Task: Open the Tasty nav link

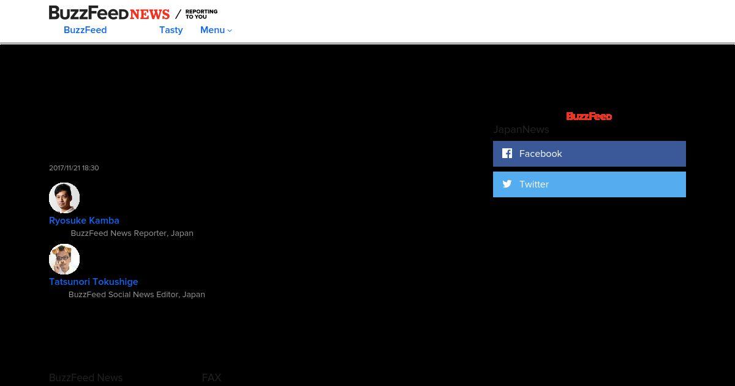Action: coord(171,30)
